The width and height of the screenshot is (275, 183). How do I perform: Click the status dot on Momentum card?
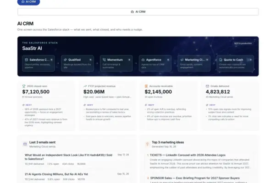[129, 60]
